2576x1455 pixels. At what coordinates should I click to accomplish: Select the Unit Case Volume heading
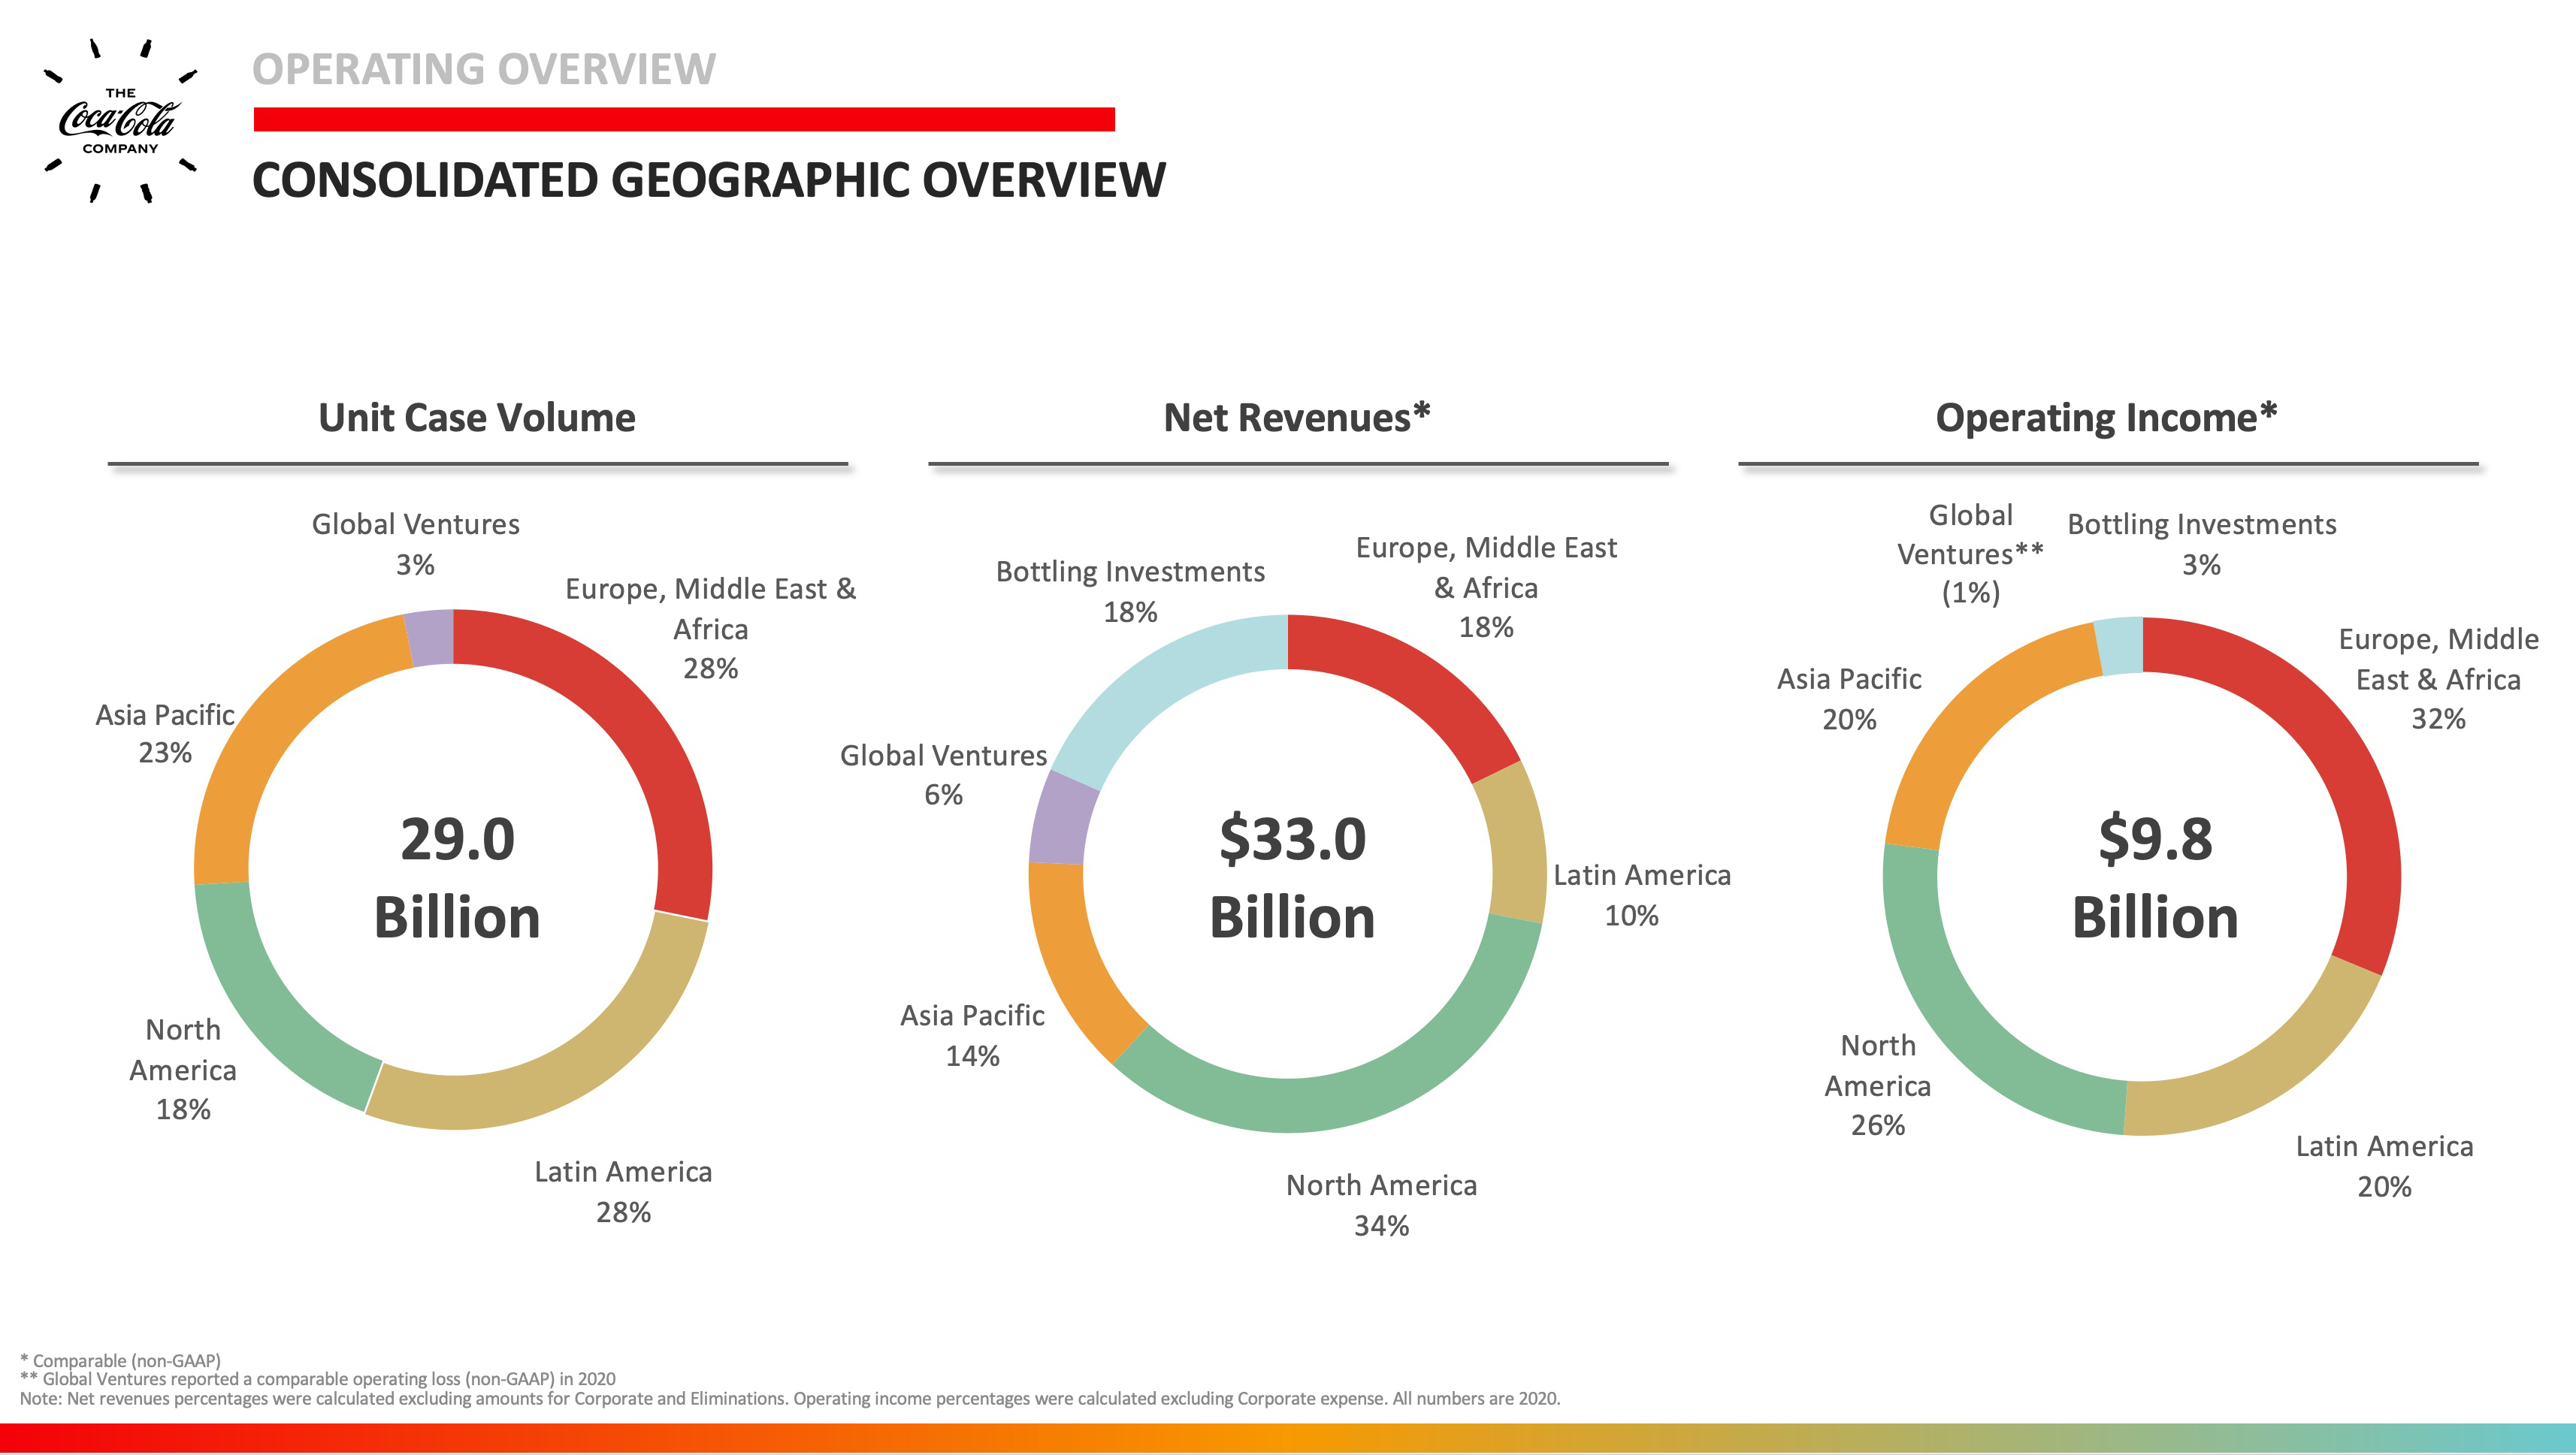(x=477, y=418)
